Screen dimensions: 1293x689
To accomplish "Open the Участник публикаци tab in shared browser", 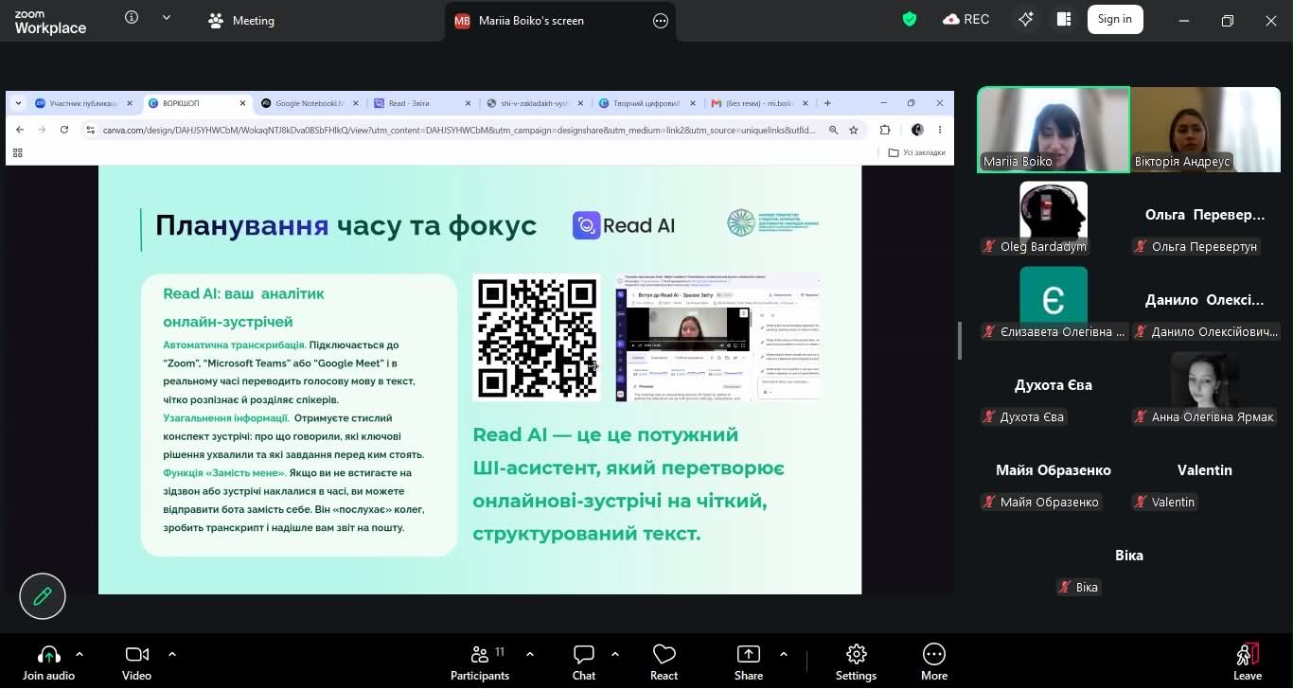I will point(83,103).
